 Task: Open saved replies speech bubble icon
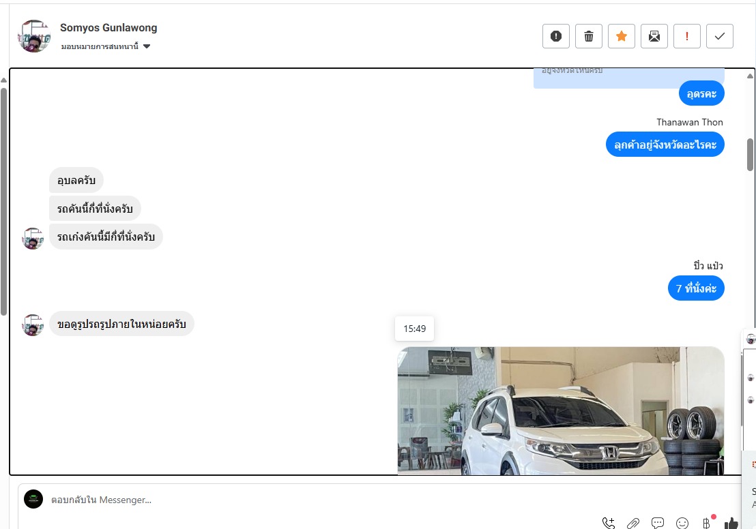658,523
